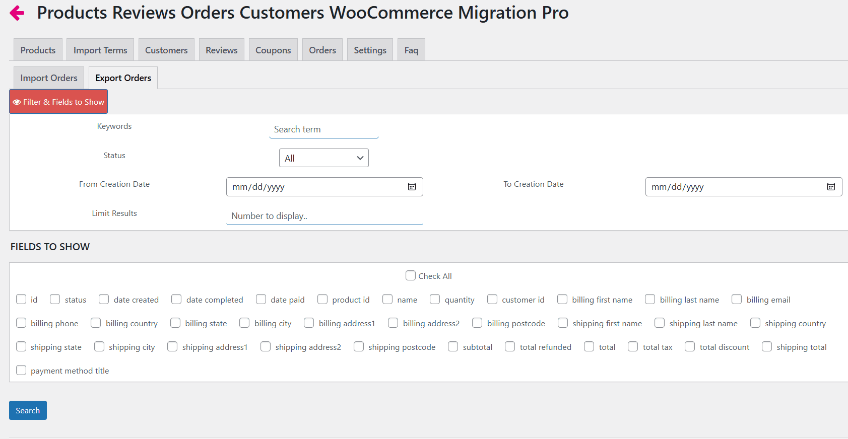848x439 pixels.
Task: Tick the Check All checkbox
Action: [x=411, y=275]
